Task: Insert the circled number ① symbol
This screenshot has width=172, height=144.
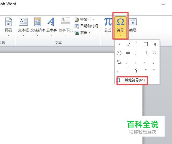Action: (x=119, y=53)
